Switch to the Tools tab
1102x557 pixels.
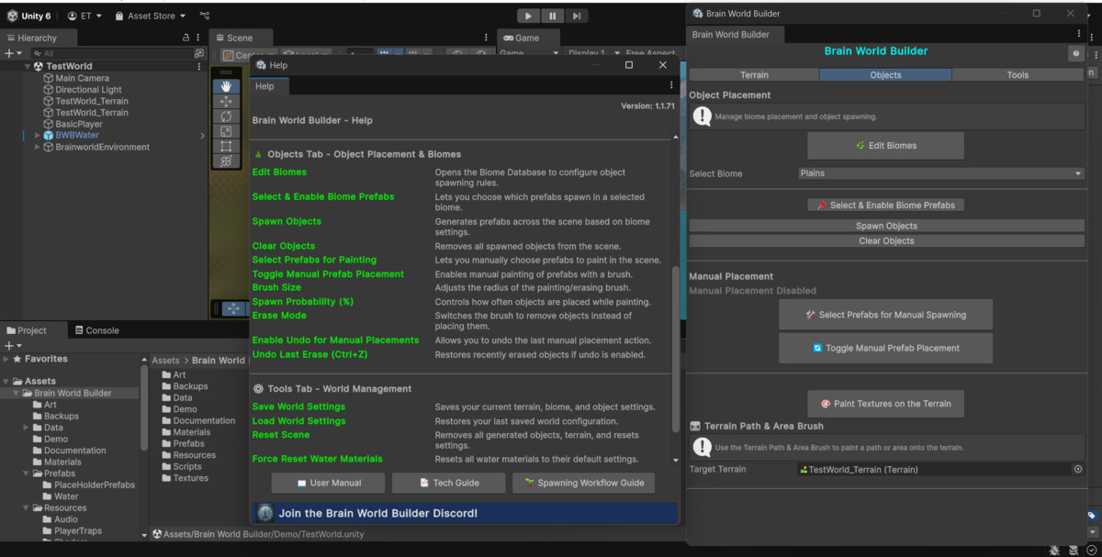click(1018, 74)
